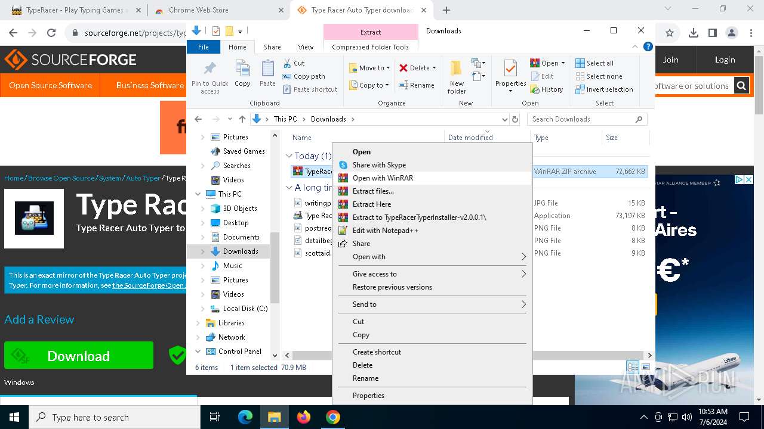Click the SourceForge Login link
This screenshot has width=764, height=429.
[x=725, y=60]
